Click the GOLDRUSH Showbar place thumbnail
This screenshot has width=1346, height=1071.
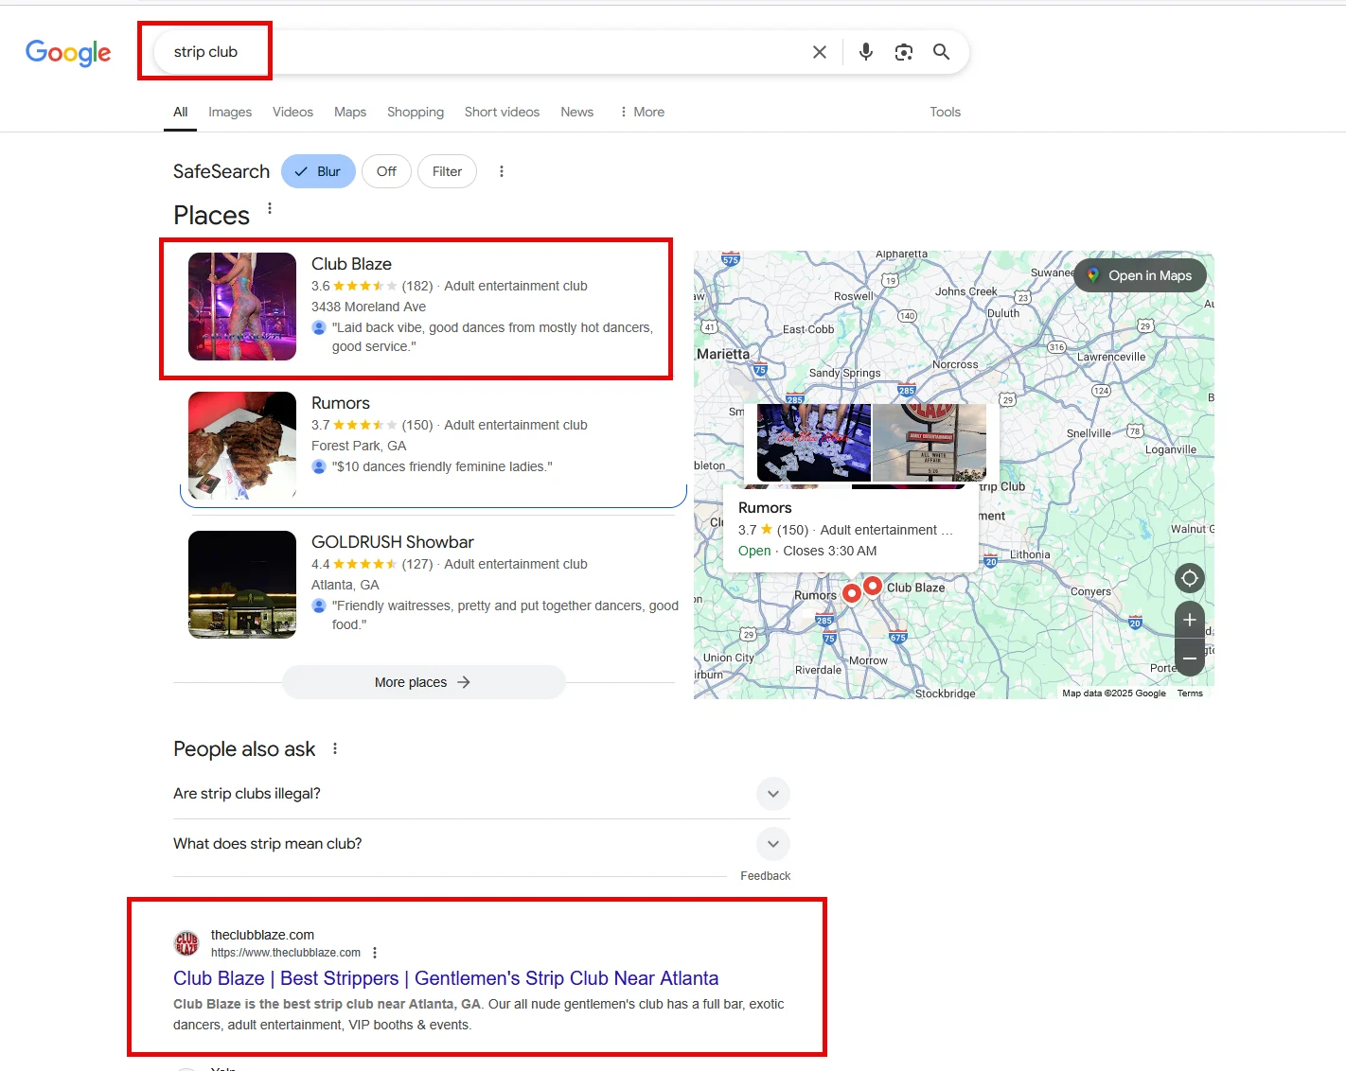click(242, 585)
